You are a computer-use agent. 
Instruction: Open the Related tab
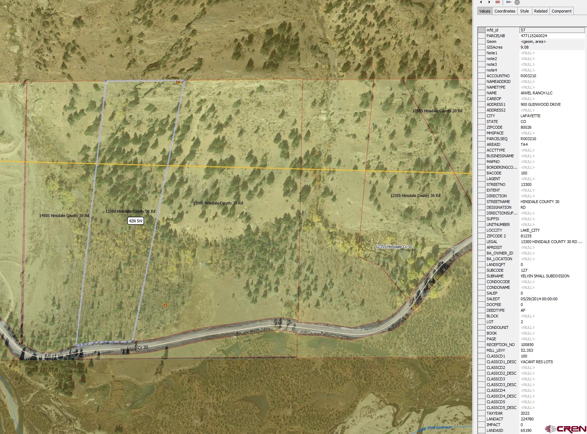tap(541, 11)
